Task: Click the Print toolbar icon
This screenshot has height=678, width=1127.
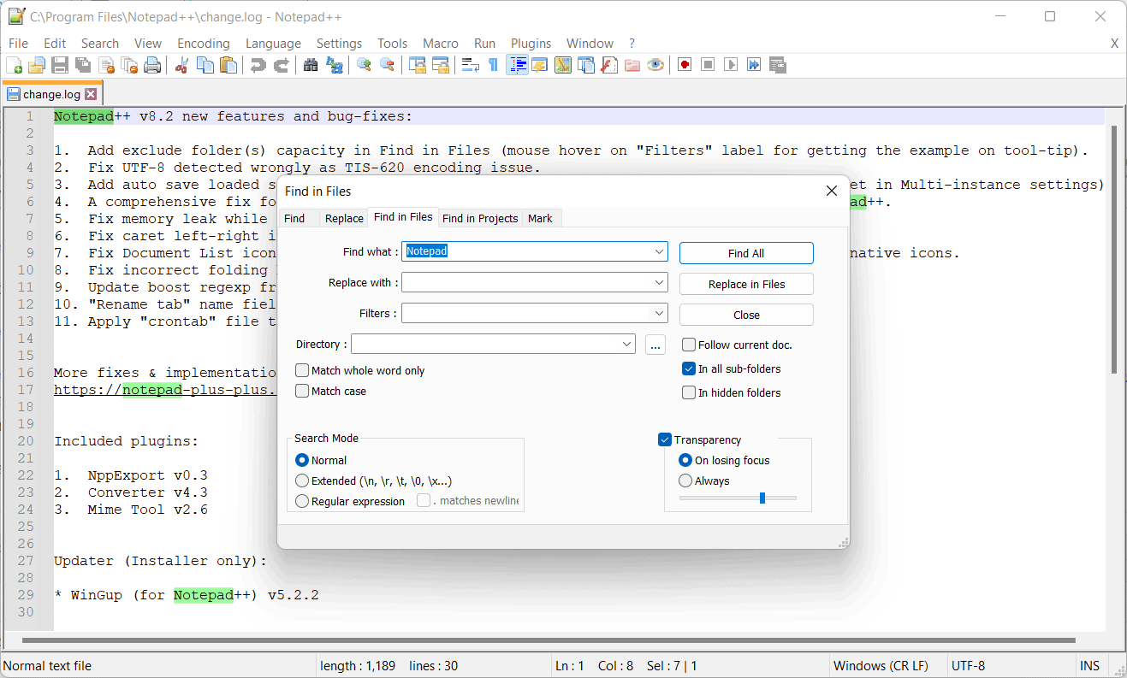Action: pyautogui.click(x=152, y=65)
